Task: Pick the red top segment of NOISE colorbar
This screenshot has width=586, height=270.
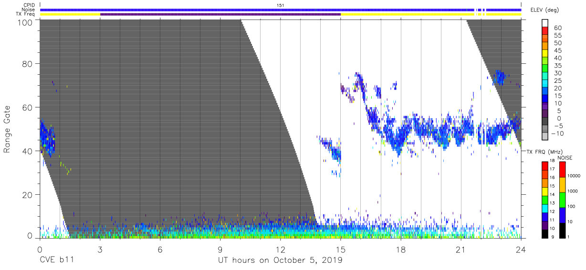Action: 562,170
